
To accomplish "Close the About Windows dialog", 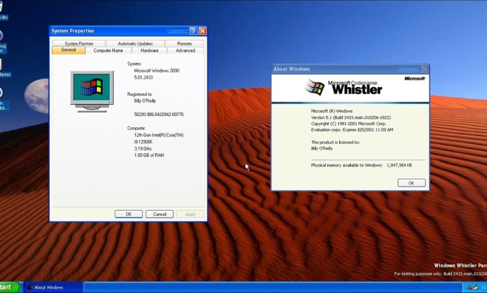I will tap(425, 69).
